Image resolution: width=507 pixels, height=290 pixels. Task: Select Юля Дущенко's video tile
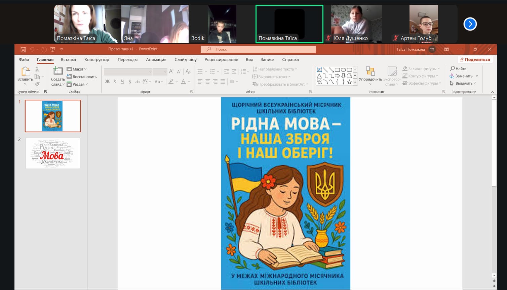tap(357, 24)
